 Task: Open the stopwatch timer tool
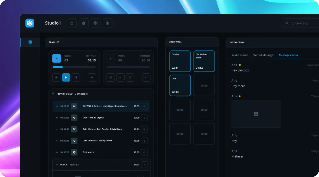84,23
